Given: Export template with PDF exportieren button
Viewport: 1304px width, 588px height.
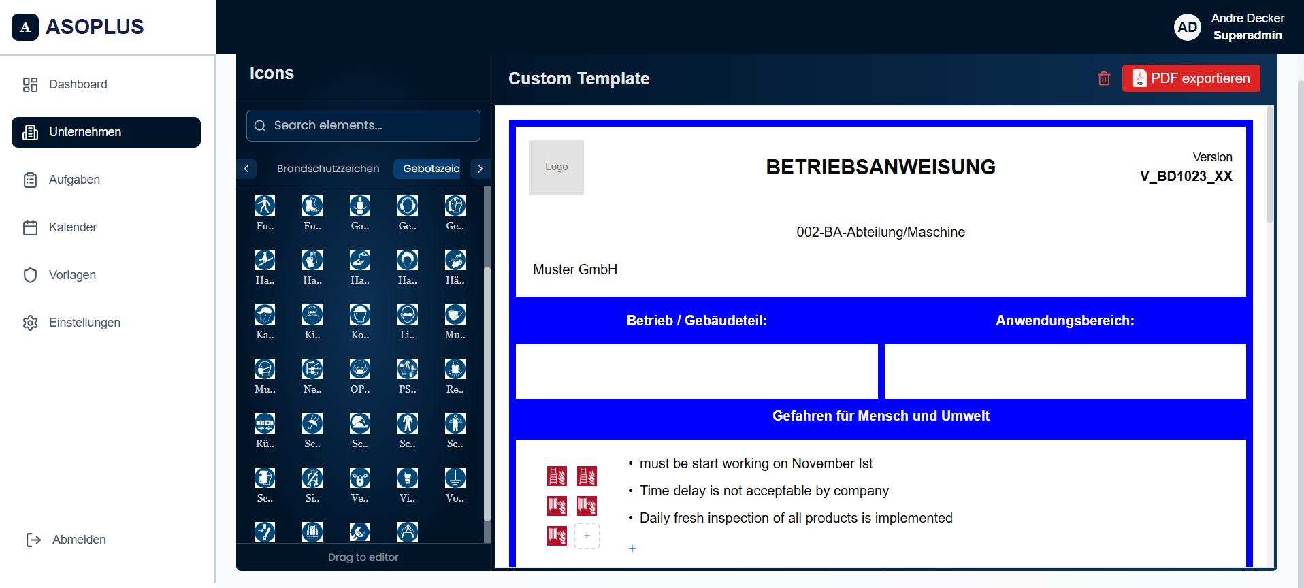Looking at the screenshot, I should (x=1191, y=78).
